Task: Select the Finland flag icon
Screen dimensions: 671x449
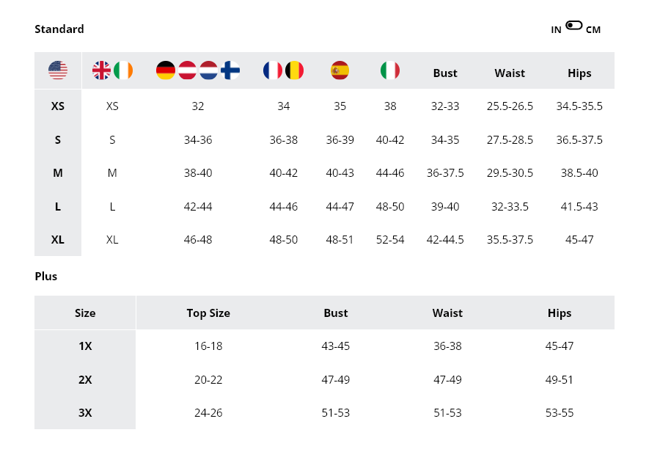Action: click(x=230, y=70)
